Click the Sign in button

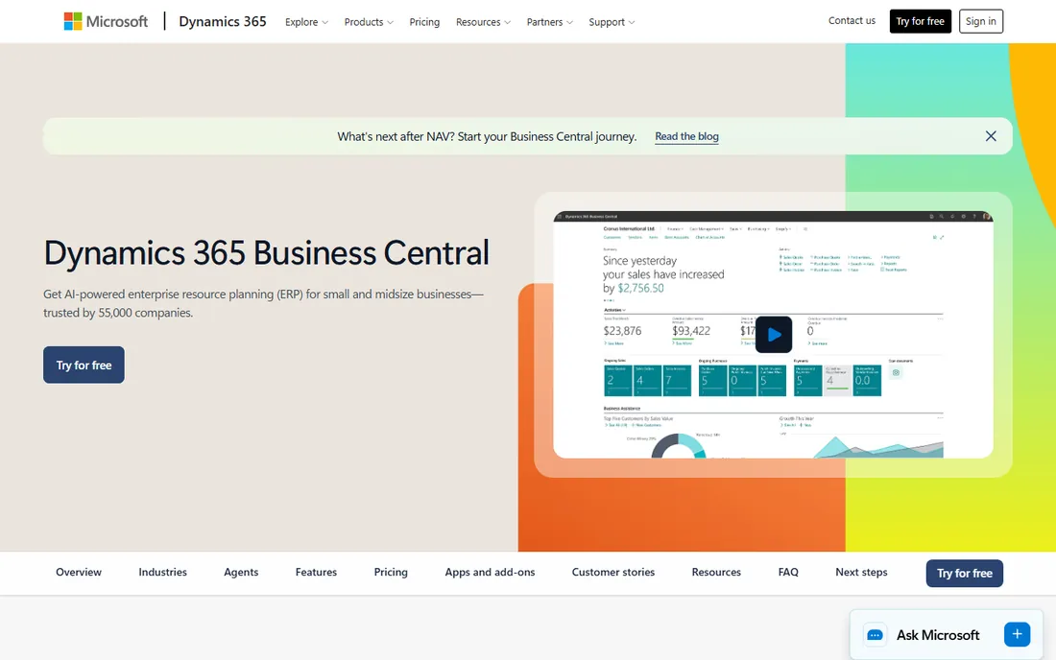pyautogui.click(x=980, y=21)
